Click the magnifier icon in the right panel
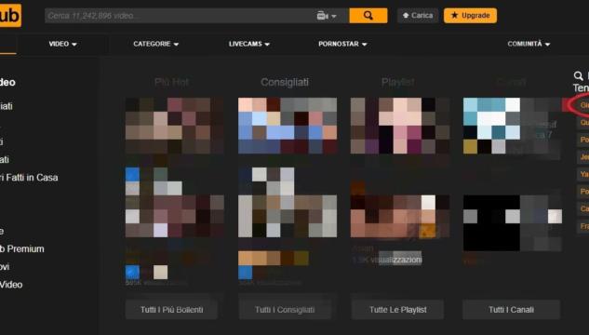Screen dimensions: 589x335 tap(579, 76)
